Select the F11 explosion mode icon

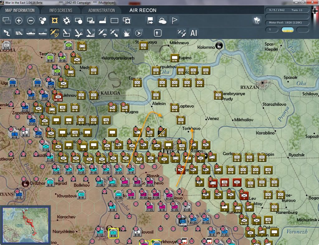(126, 33)
